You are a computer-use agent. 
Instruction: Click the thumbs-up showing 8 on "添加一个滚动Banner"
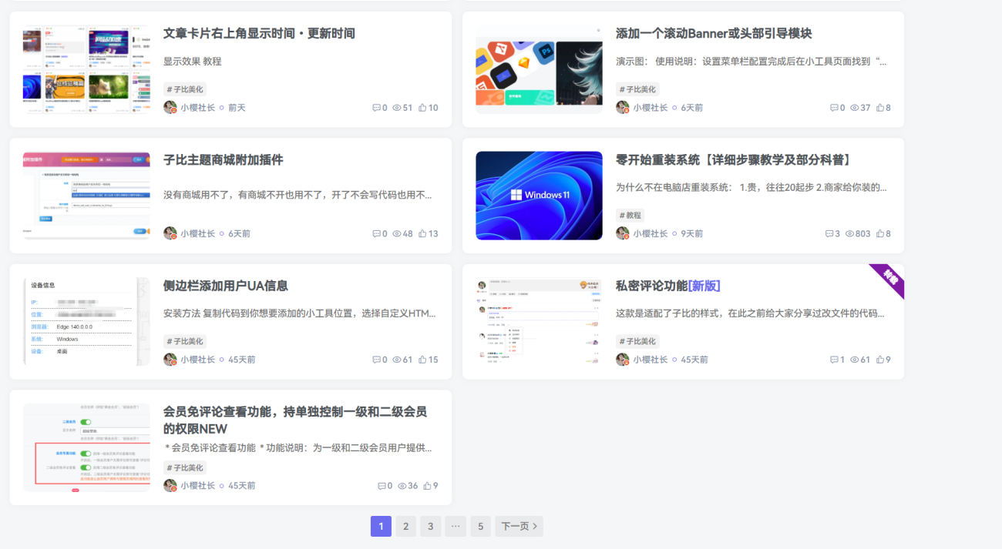click(x=879, y=108)
